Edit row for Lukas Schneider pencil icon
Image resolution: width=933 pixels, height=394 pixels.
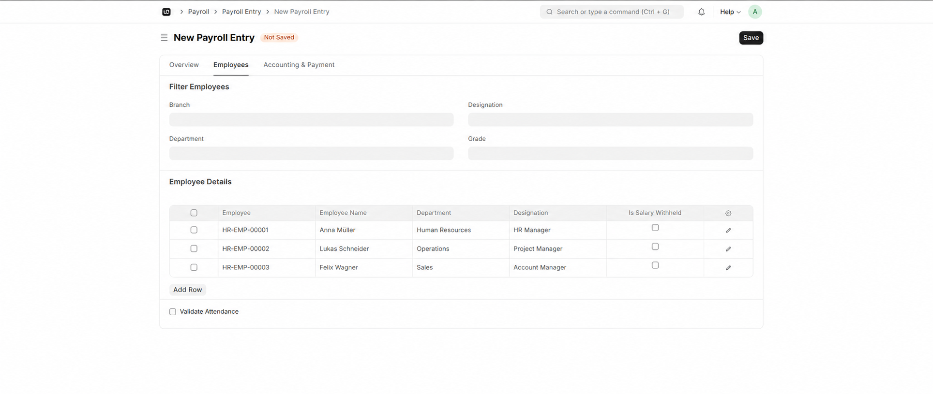click(728, 249)
